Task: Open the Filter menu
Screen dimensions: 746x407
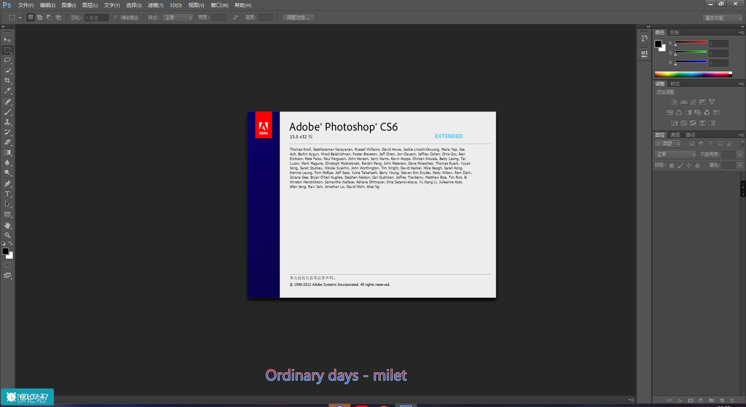Action: [x=155, y=5]
